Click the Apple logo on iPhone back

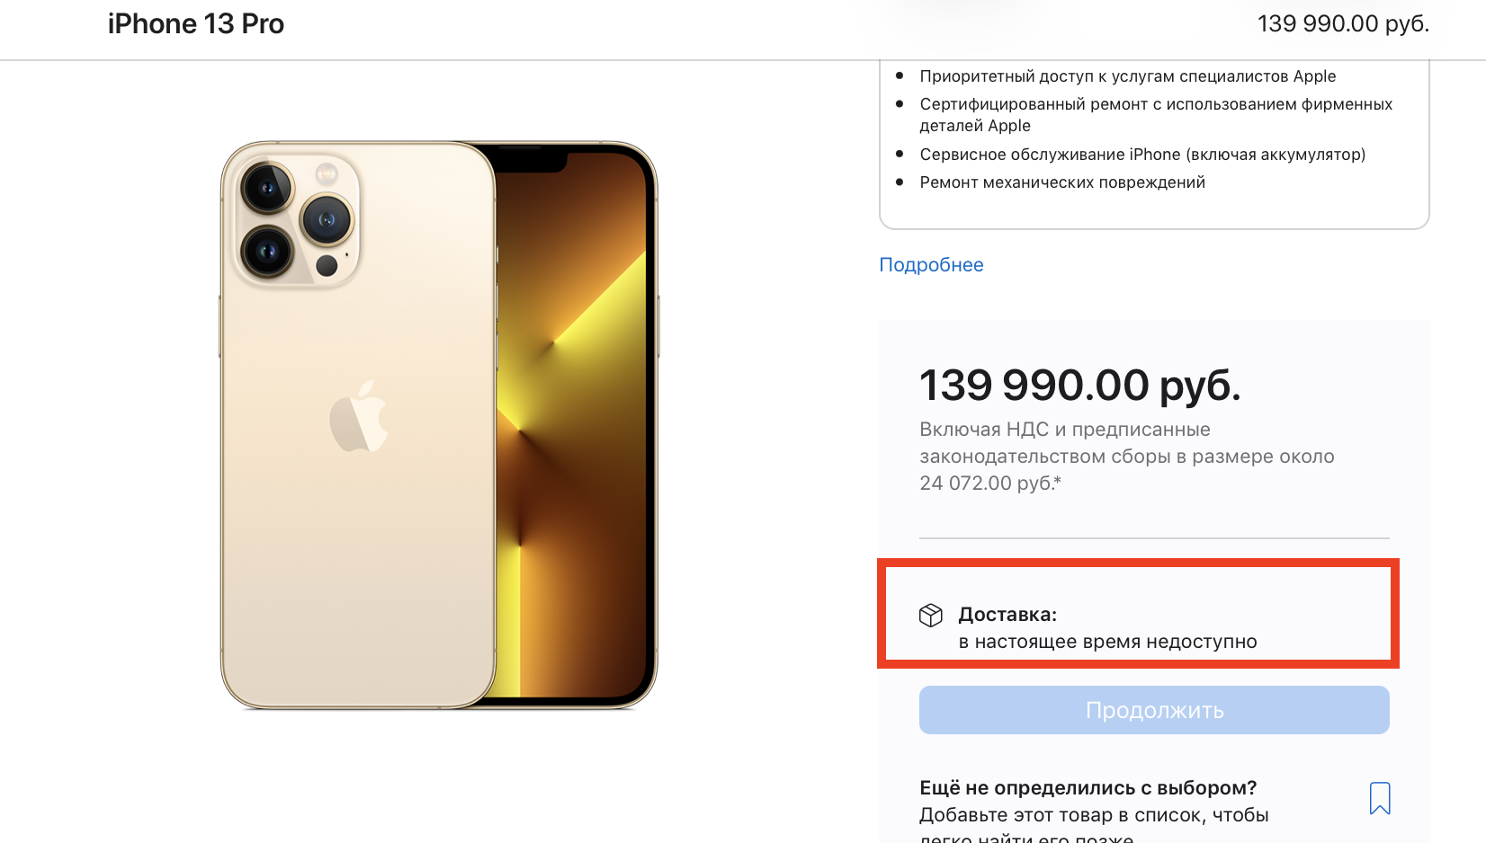click(x=358, y=416)
